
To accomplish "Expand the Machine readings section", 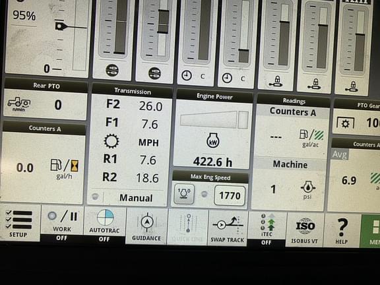I will click(x=290, y=164).
